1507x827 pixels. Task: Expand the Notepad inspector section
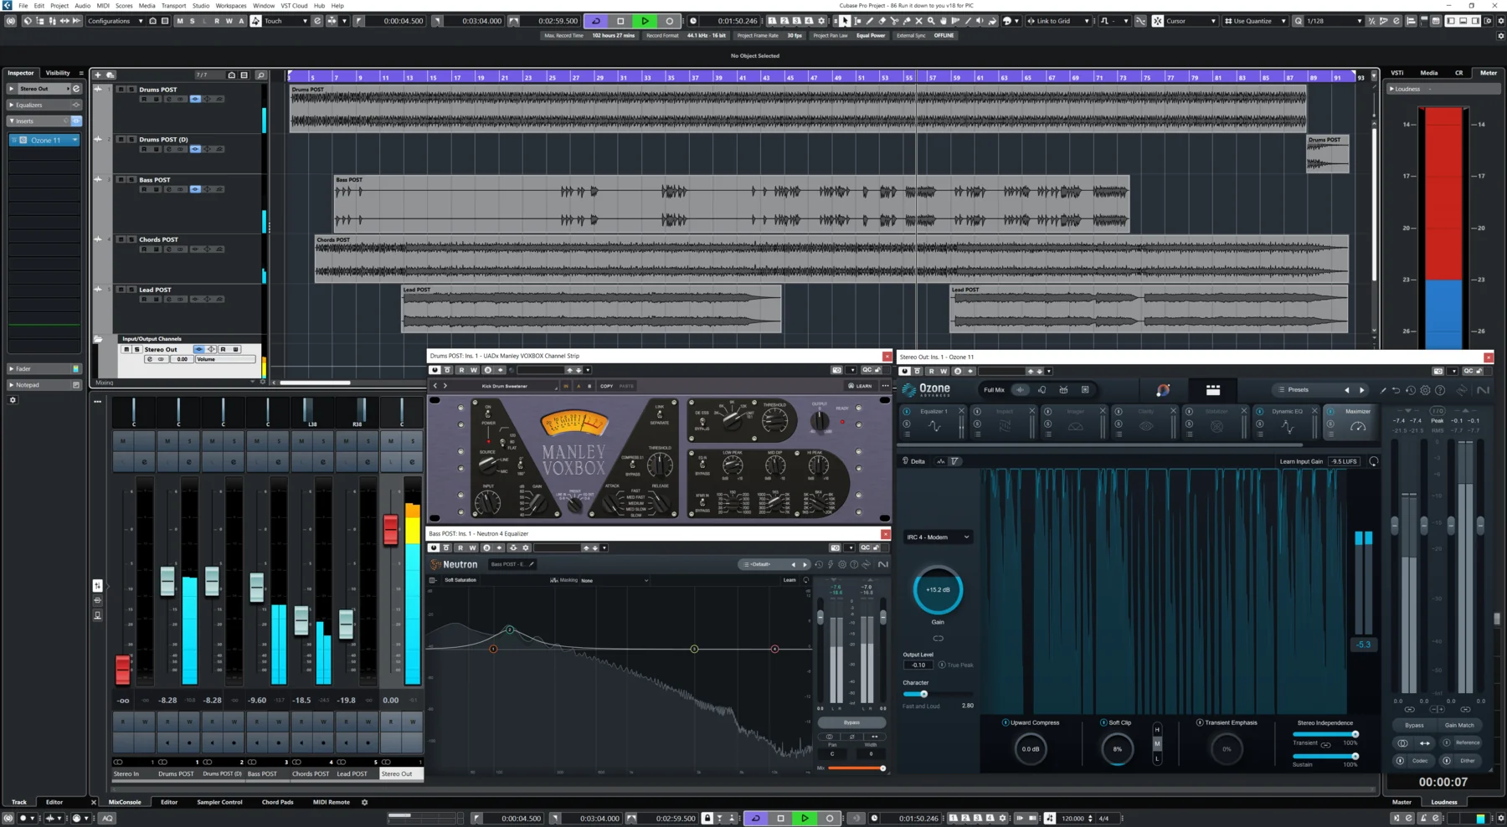click(44, 385)
